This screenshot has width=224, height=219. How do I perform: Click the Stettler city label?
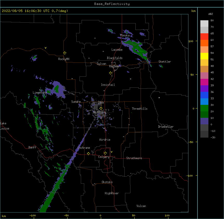(165, 62)
